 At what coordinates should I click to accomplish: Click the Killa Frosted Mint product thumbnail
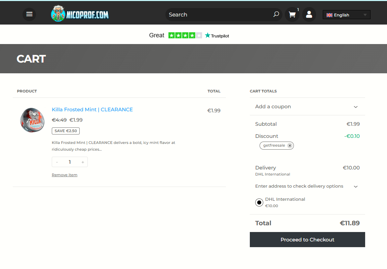pyautogui.click(x=32, y=120)
